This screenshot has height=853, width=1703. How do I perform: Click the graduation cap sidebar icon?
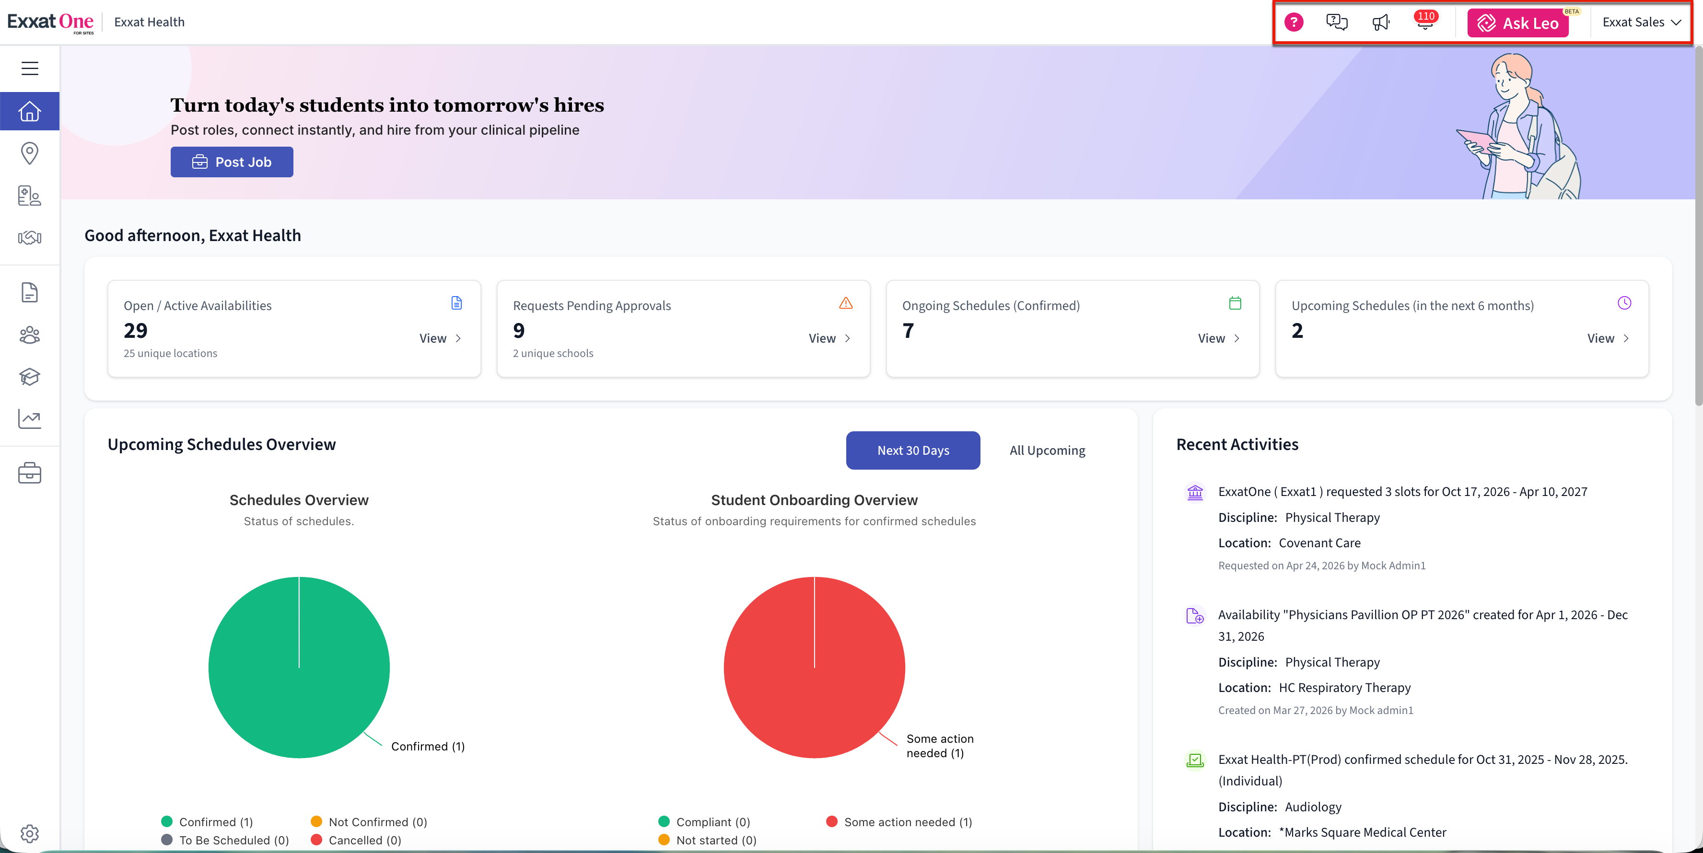coord(30,377)
